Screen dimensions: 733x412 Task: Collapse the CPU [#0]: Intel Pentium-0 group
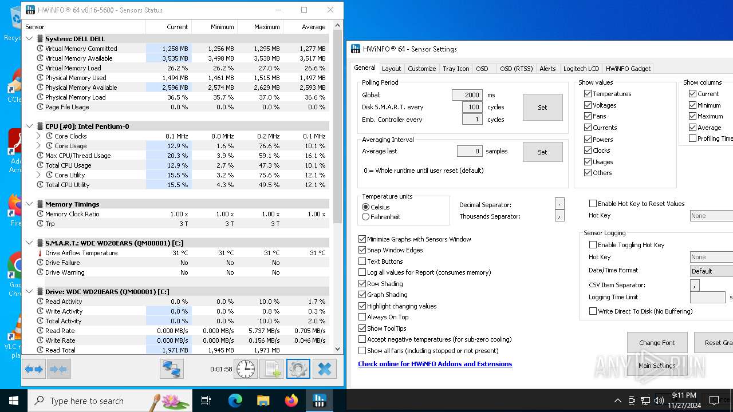30,126
